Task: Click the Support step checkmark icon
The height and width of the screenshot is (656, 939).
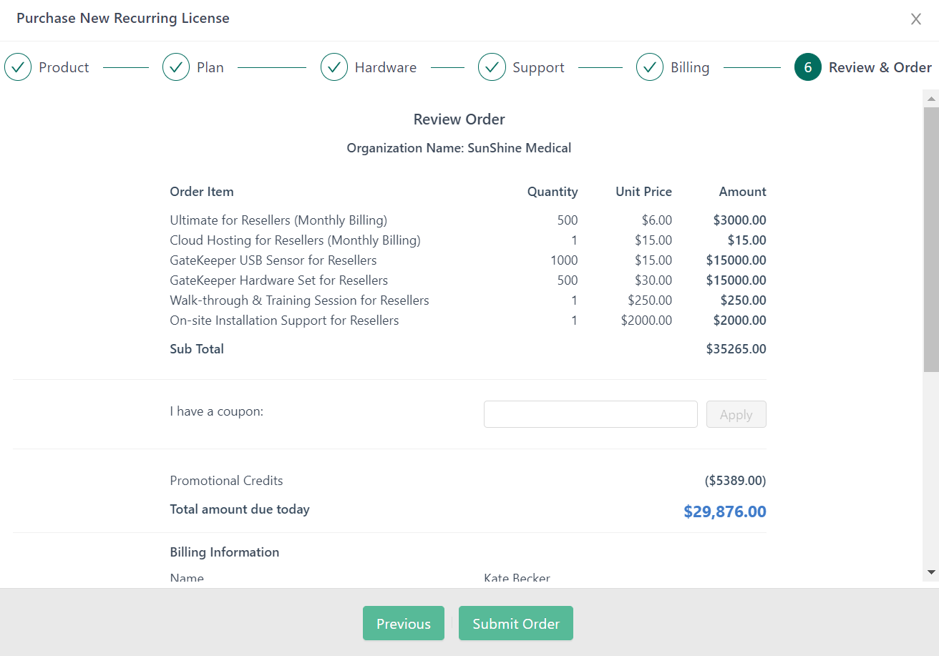Action: 492,67
